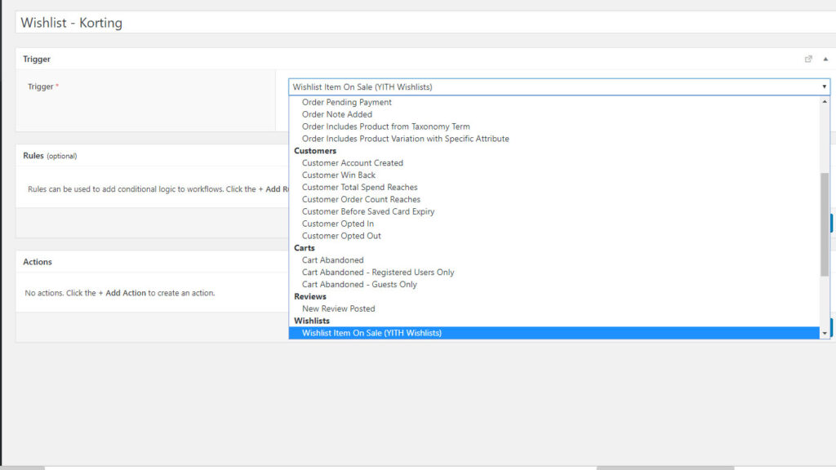
Task: Select Customer Account Created trigger
Action: (353, 163)
